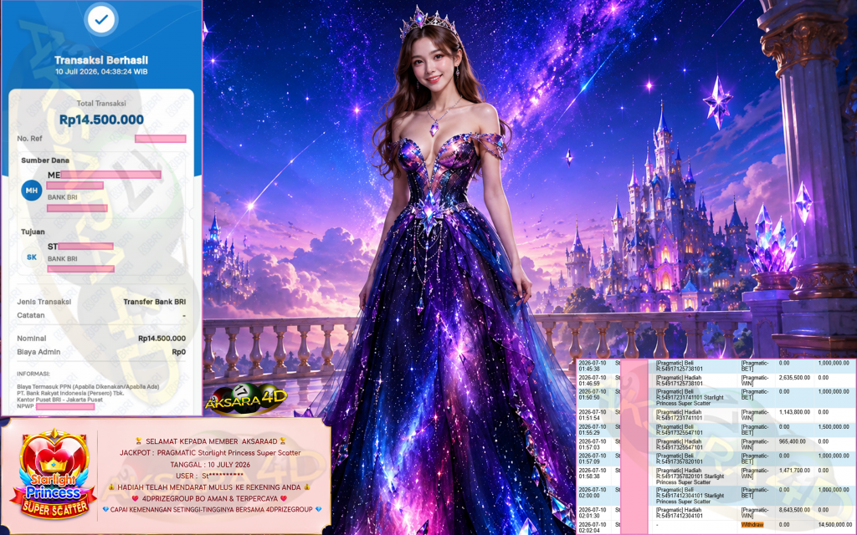Click the Biaya Admin value 'Rp0'
Image resolution: width=857 pixels, height=535 pixels.
click(179, 352)
